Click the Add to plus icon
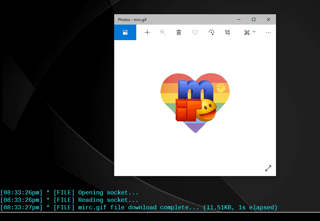 coord(147,32)
